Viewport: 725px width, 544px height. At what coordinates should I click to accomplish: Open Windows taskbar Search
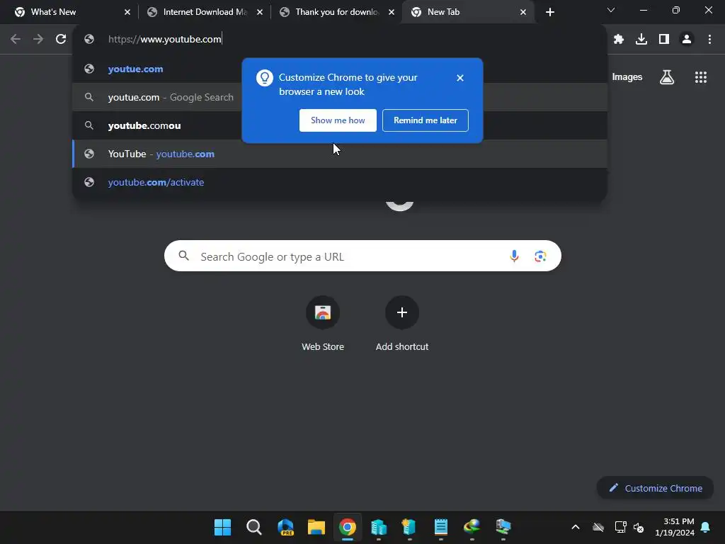(254, 526)
